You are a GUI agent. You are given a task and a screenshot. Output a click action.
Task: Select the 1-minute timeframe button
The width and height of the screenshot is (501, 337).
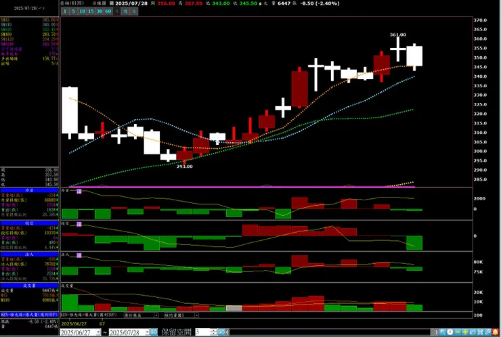click(65, 12)
